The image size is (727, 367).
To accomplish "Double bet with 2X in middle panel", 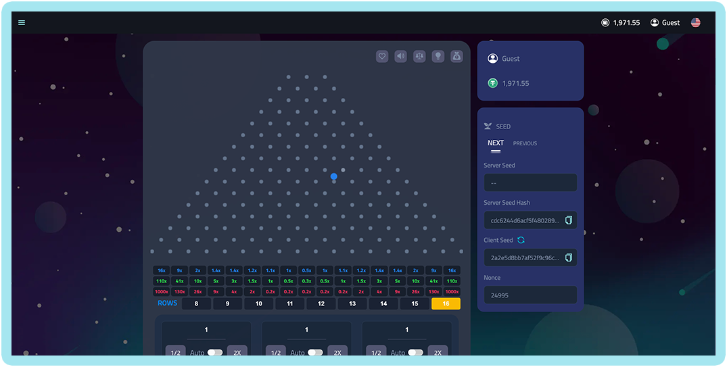I will (x=337, y=351).
